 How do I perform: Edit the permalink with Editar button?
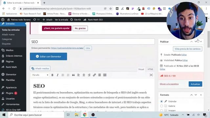coord(88,48)
